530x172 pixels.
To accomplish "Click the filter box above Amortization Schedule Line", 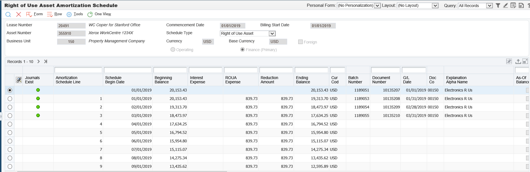I will click(x=78, y=70).
